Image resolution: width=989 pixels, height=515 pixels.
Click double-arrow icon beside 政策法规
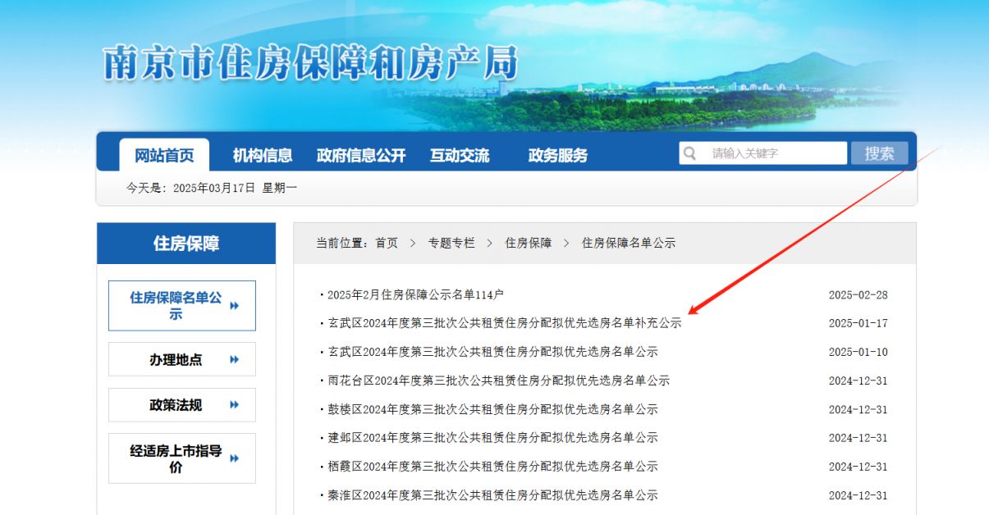click(x=235, y=405)
